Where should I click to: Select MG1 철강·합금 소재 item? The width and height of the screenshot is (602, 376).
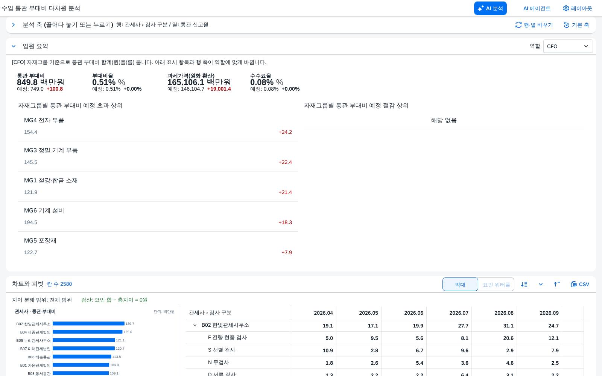tap(158, 186)
